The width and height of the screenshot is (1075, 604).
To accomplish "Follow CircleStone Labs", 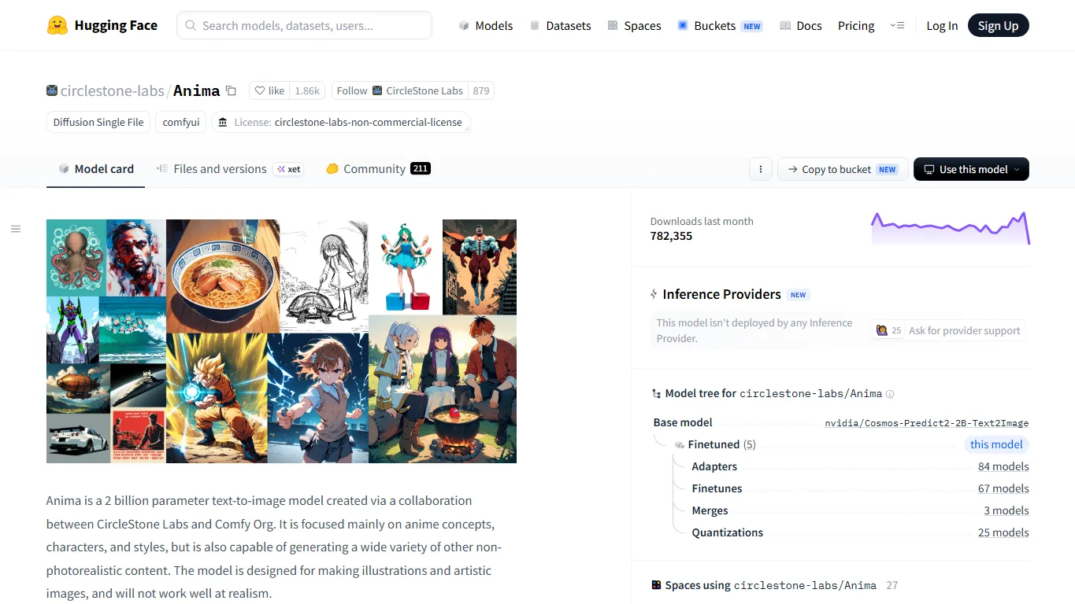I will pos(400,90).
